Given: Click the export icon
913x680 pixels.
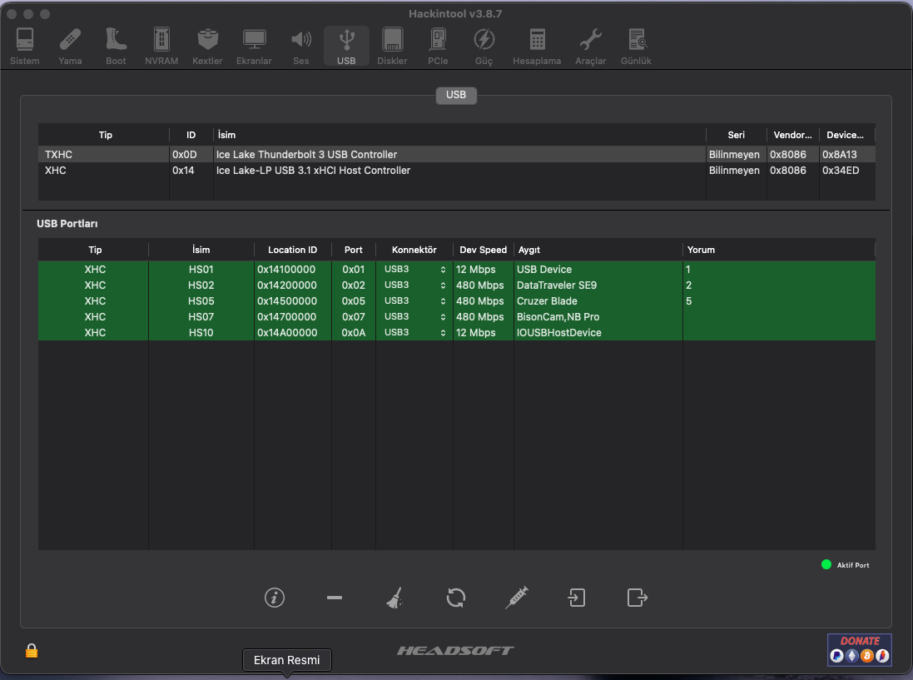Looking at the screenshot, I should coord(637,598).
